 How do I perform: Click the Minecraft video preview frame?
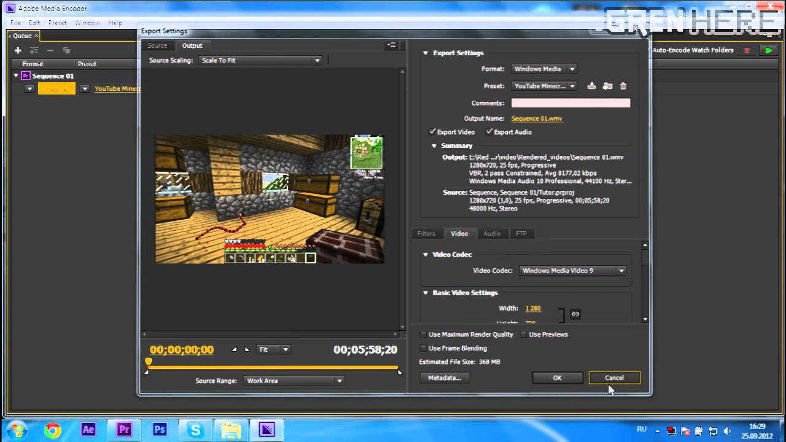tap(270, 199)
